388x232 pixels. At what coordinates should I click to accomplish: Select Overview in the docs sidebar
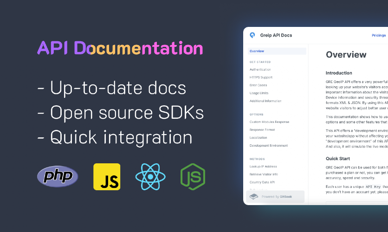(x=277, y=51)
